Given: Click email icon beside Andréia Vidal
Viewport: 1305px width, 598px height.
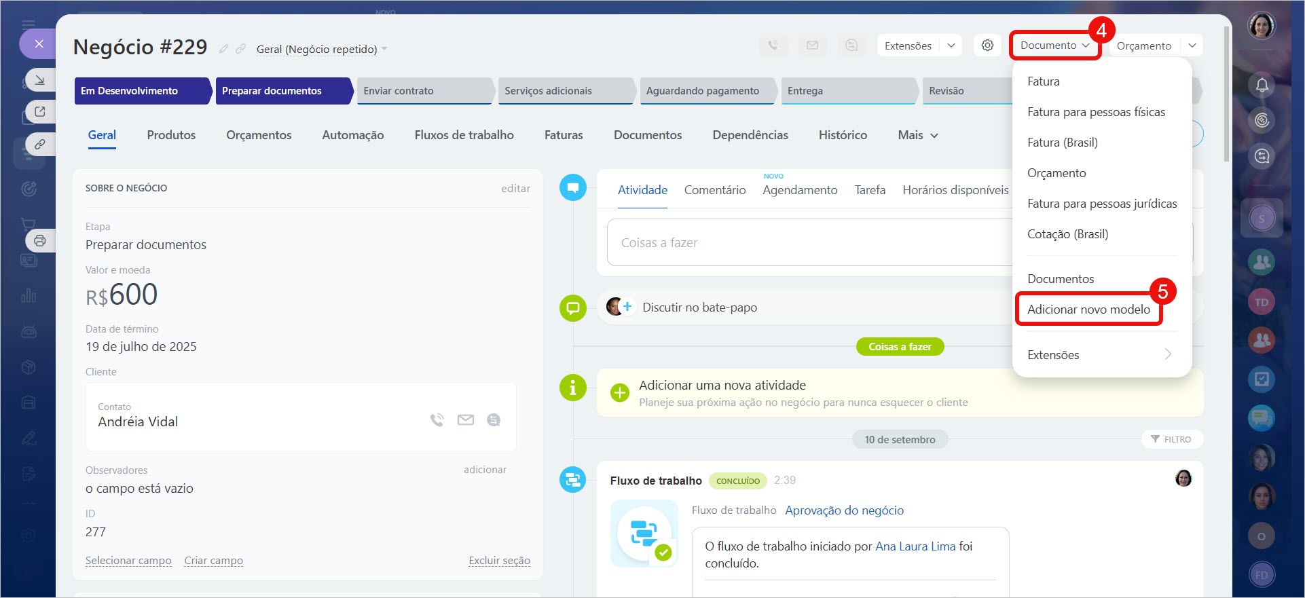Looking at the screenshot, I should [466, 420].
